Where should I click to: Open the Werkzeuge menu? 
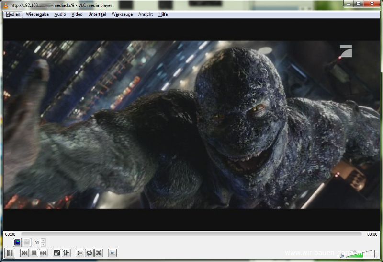122,14
